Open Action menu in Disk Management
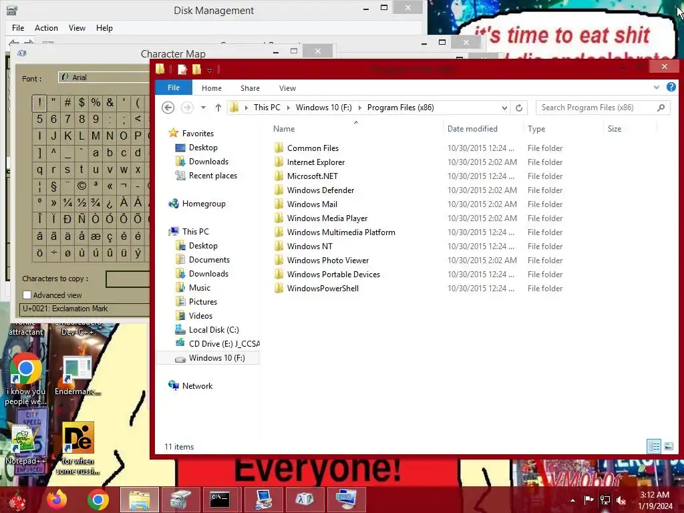 pos(46,28)
